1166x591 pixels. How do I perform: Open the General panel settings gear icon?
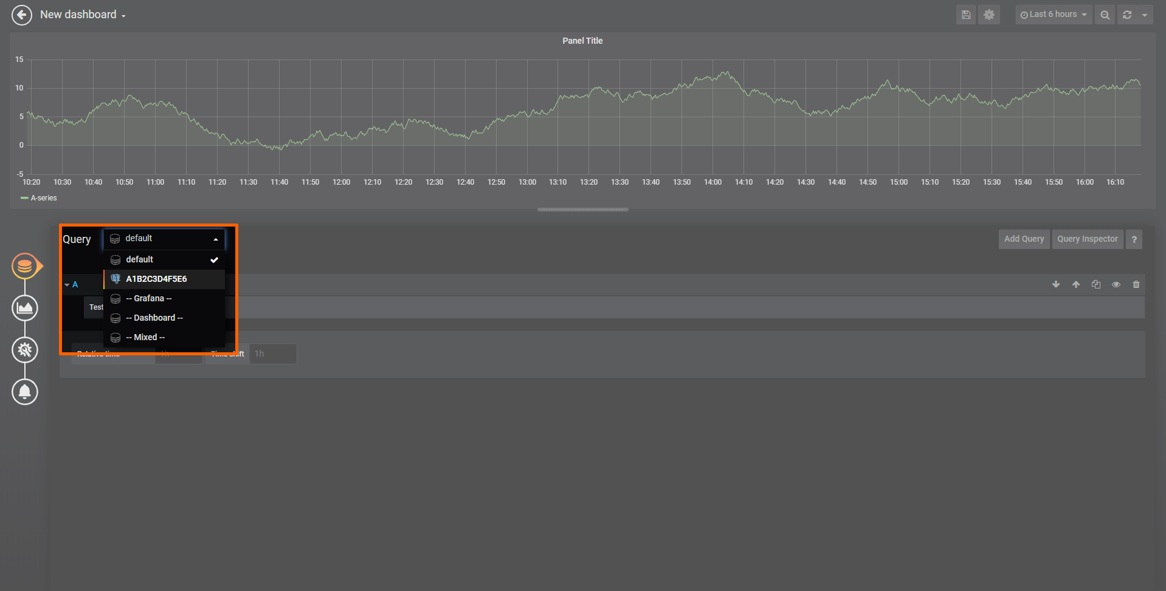25,350
